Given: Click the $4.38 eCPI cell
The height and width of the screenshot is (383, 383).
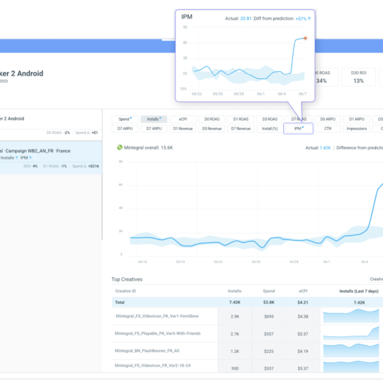Looking at the screenshot, I should (303, 317).
